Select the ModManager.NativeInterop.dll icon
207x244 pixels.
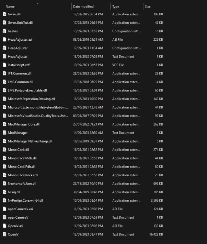(5, 141)
